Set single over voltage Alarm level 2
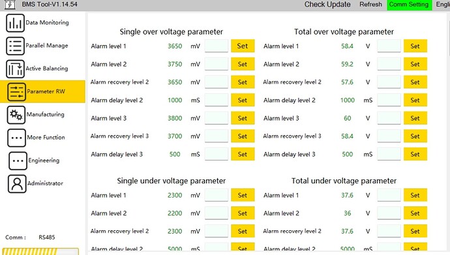The image size is (450, 255). coord(243,64)
